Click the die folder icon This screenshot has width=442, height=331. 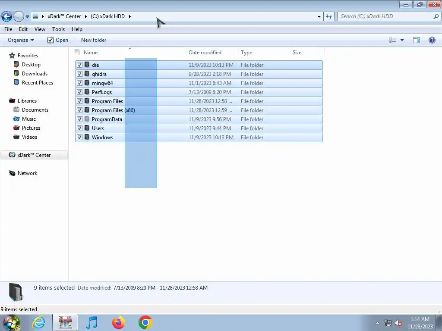(x=87, y=65)
